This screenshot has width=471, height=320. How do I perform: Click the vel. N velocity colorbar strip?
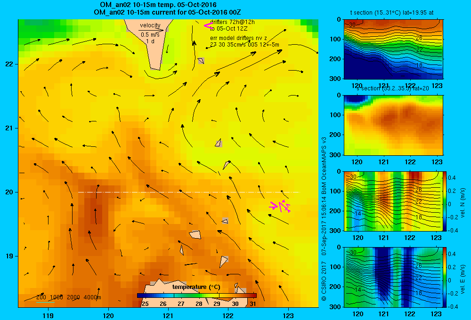coord(445,201)
